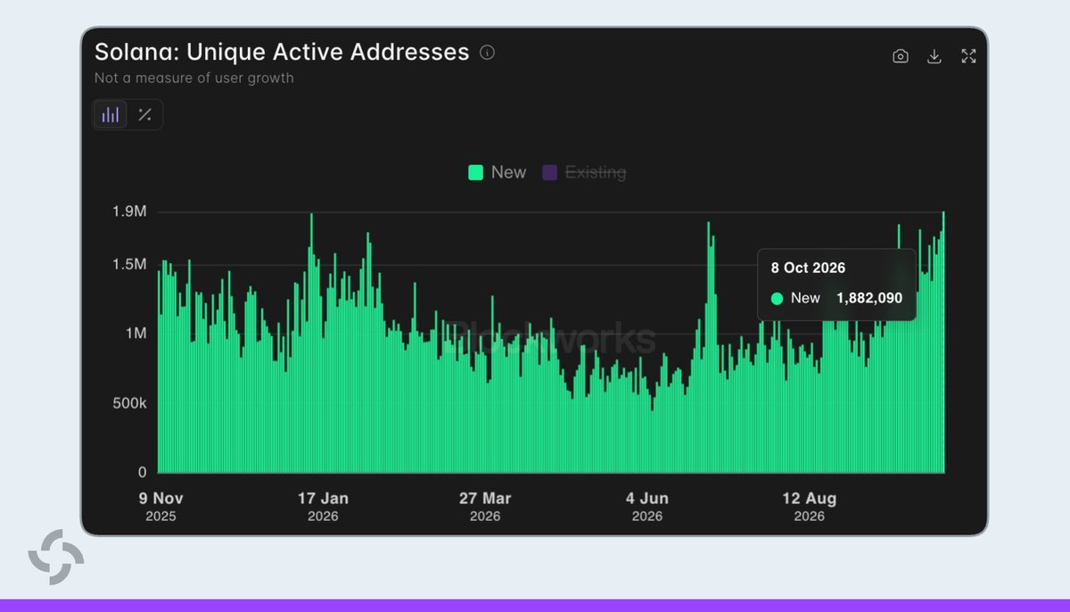Click the 27 Mar 2026 axis label
Screen dimensions: 1070x612
point(485,506)
